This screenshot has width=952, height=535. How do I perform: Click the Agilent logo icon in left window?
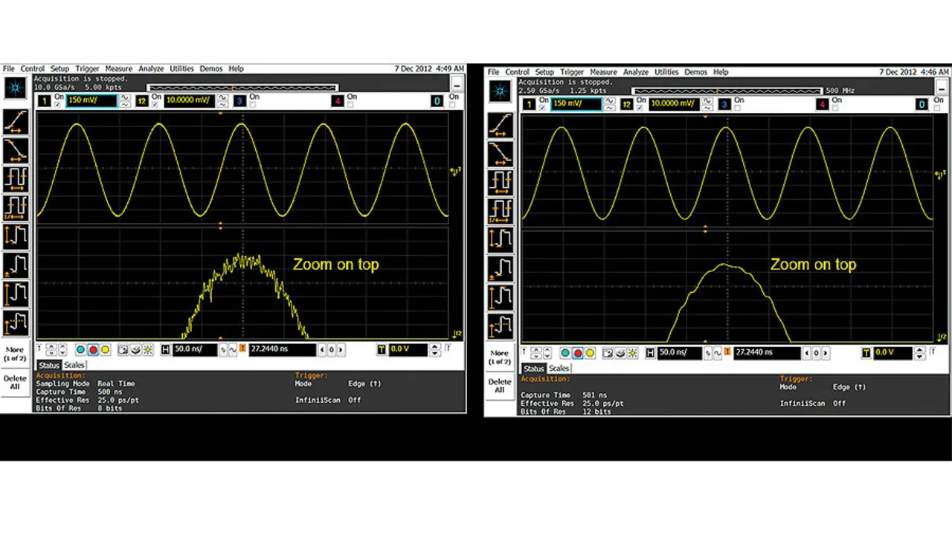16,88
